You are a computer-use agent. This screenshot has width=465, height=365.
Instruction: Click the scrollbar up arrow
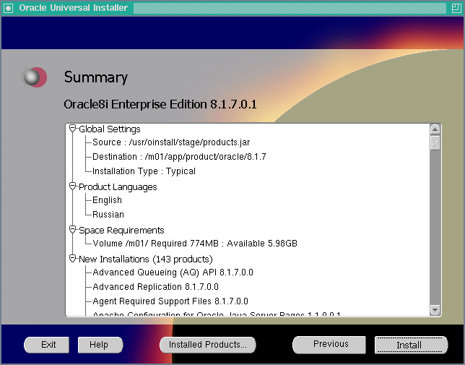click(435, 129)
